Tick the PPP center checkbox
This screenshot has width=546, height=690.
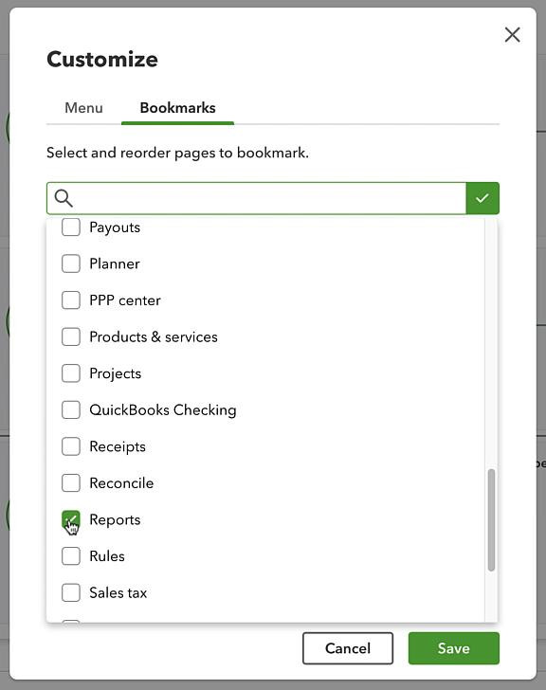[71, 300]
